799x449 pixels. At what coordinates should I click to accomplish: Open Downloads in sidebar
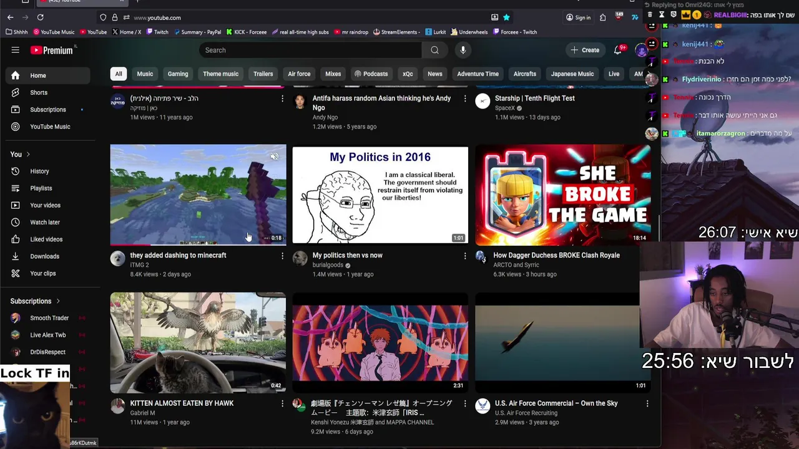tap(49, 256)
